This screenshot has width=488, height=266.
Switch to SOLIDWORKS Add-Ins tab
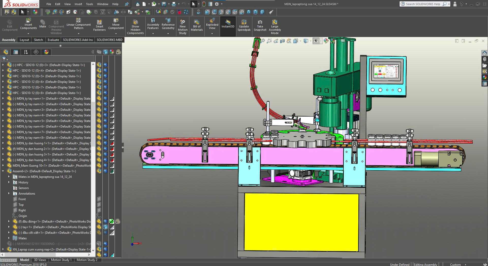(x=78, y=40)
